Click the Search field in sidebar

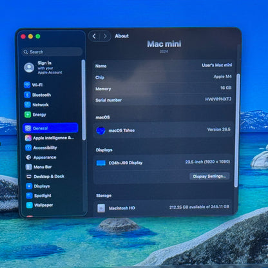coord(52,52)
